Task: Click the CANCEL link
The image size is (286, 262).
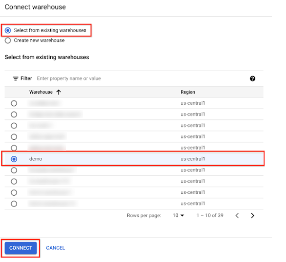Action: coord(55,248)
